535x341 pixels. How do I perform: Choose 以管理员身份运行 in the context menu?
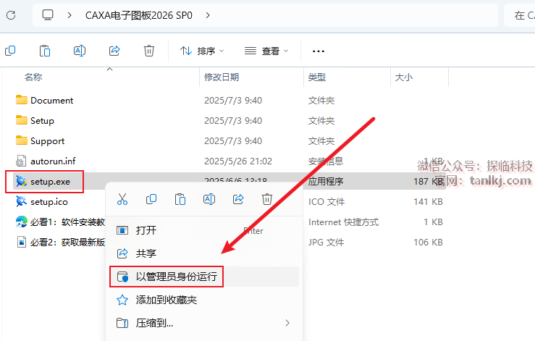tap(204, 277)
